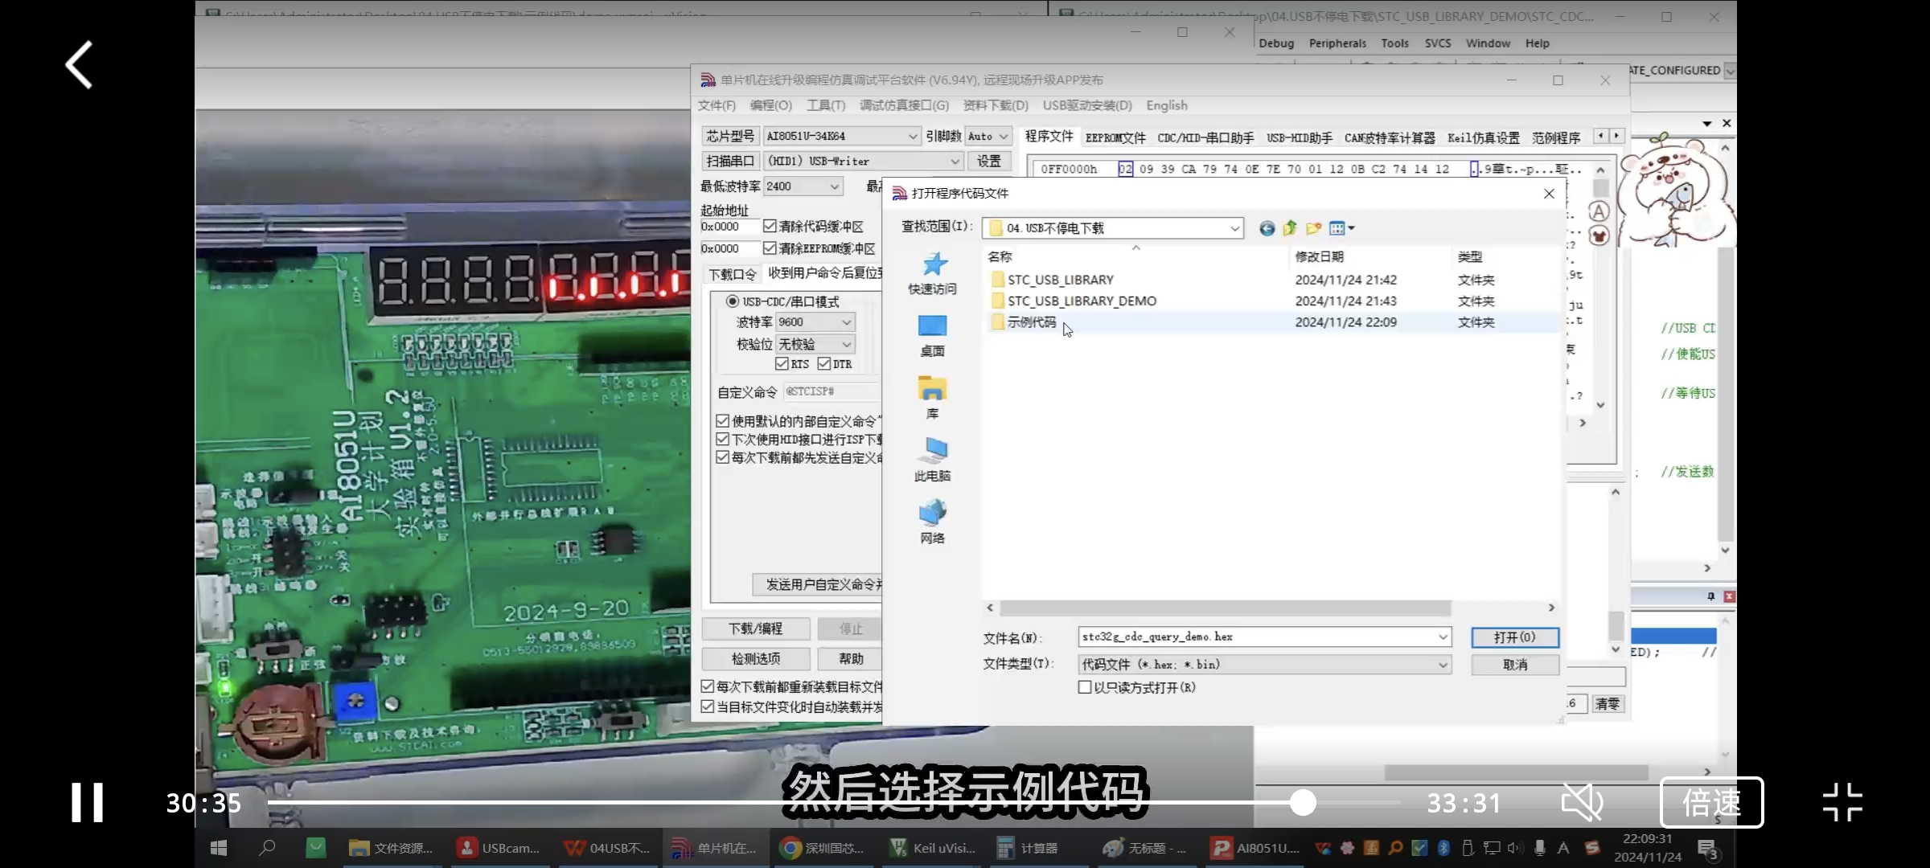Select 桌面 in the dialog sidebar

pos(933,336)
